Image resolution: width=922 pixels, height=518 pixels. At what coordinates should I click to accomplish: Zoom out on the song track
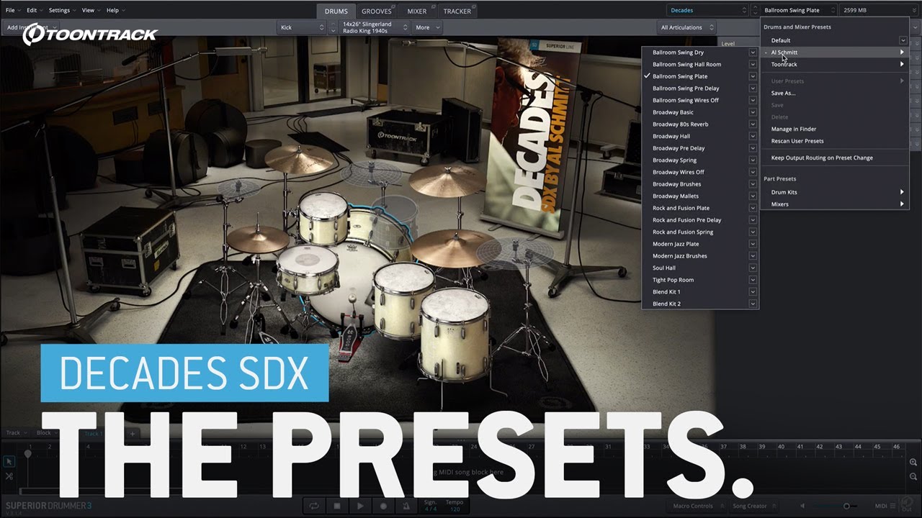(x=913, y=476)
